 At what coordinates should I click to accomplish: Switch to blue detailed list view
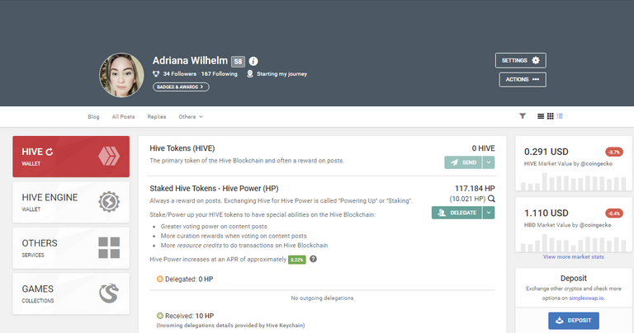pyautogui.click(x=560, y=116)
